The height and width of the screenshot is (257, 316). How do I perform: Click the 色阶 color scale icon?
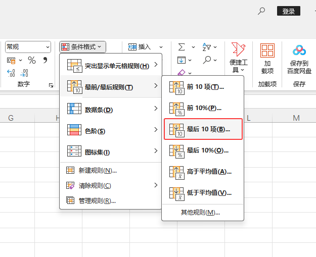pyautogui.click(x=74, y=130)
